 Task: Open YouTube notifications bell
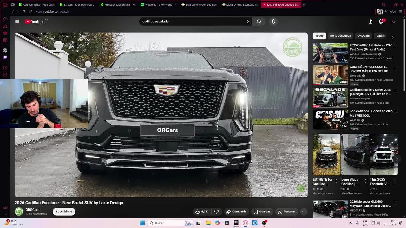(x=381, y=22)
